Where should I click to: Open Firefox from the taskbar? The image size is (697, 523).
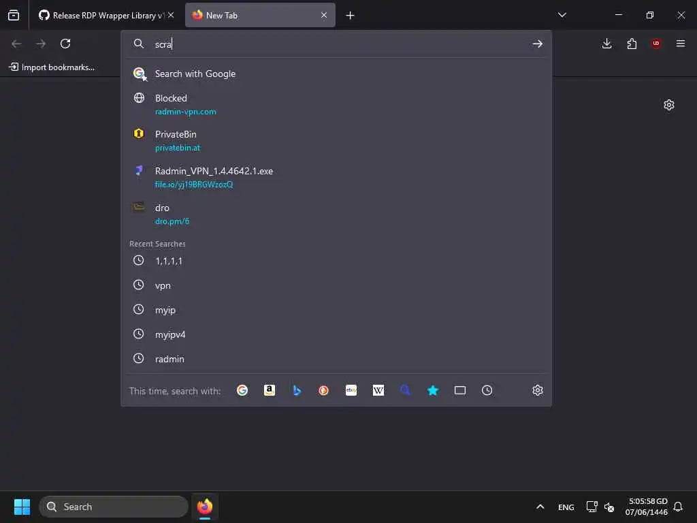pyautogui.click(x=205, y=507)
